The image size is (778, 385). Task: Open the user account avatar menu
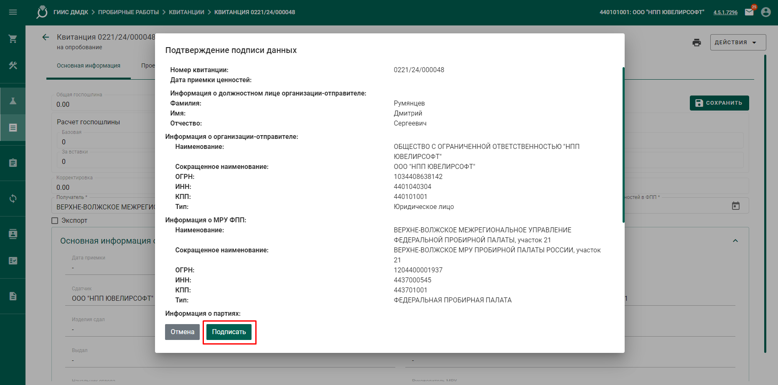(x=766, y=12)
